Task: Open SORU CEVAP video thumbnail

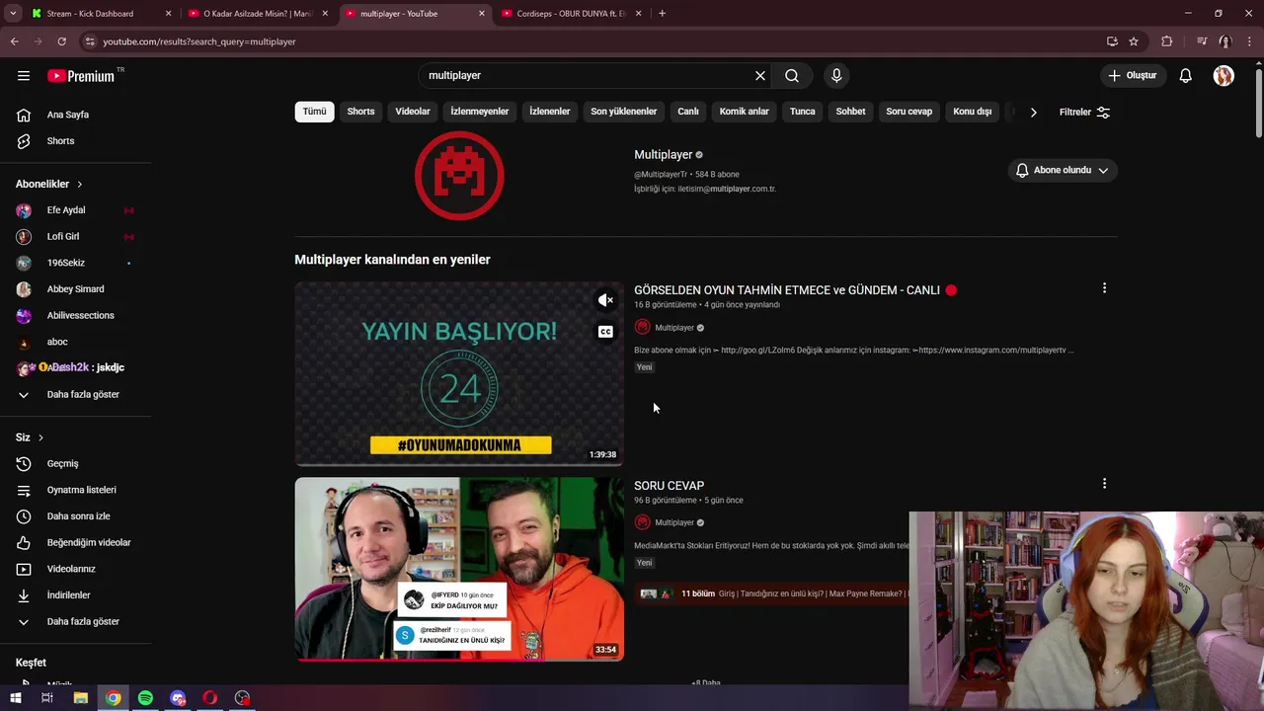Action: click(459, 570)
